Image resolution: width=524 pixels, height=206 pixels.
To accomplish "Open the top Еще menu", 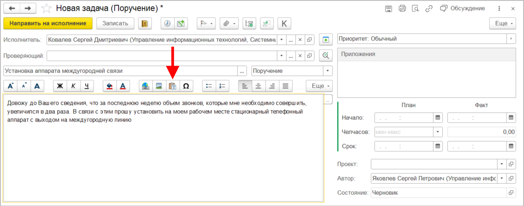I will [x=503, y=23].
